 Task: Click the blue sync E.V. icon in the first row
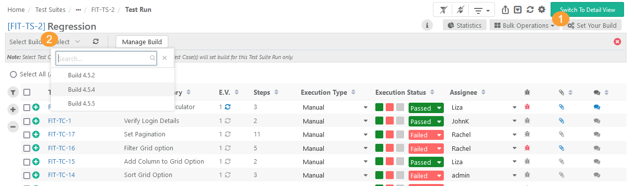[x=227, y=107]
